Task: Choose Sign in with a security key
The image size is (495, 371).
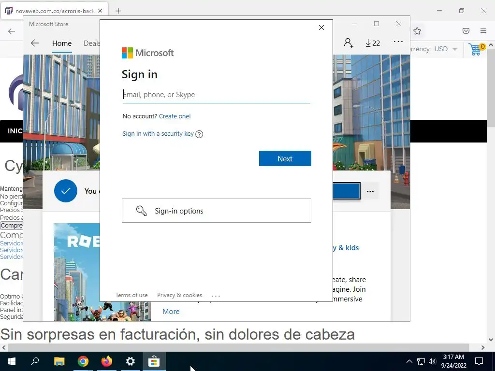Action: point(158,133)
